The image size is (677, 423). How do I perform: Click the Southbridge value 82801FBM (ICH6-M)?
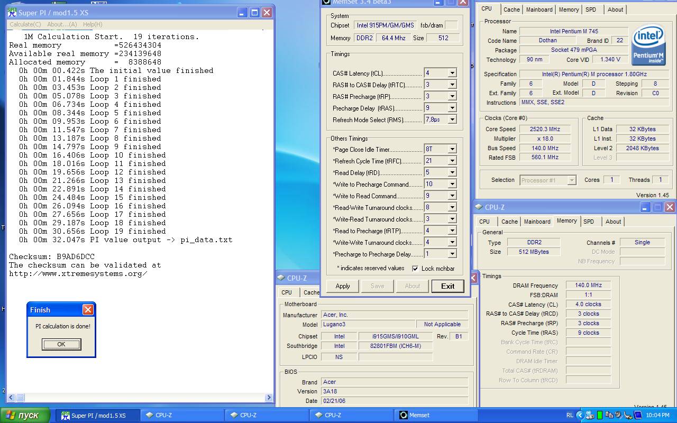pos(395,346)
